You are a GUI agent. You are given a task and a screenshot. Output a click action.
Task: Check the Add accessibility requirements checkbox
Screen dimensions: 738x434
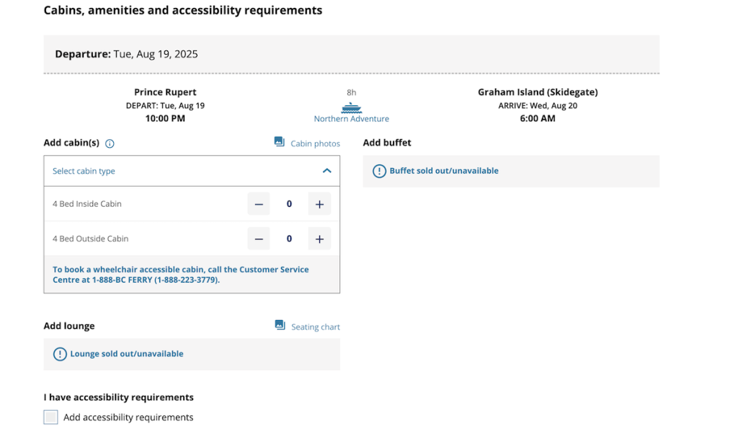pos(51,417)
